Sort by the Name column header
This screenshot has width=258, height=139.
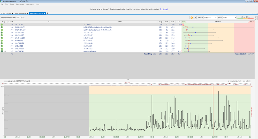[120, 22]
